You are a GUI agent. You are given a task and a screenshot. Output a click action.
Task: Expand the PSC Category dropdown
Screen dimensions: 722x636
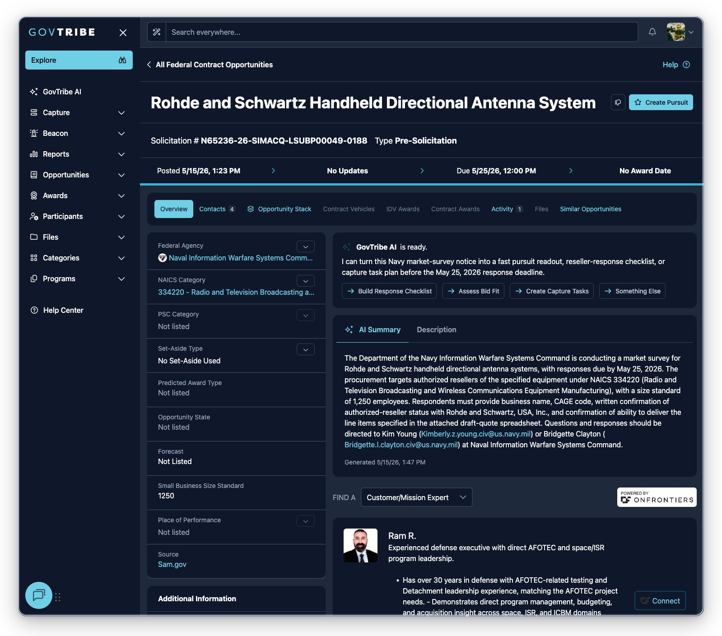tap(306, 315)
